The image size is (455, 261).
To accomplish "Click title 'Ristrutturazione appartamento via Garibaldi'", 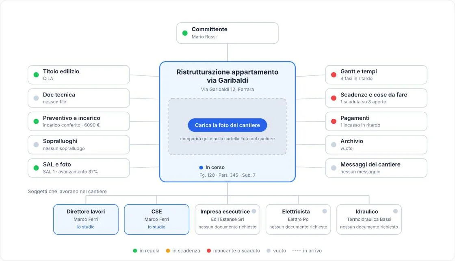I will [227, 76].
